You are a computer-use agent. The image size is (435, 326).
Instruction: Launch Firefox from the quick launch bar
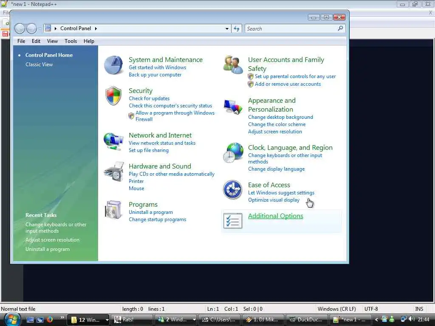[50, 320]
